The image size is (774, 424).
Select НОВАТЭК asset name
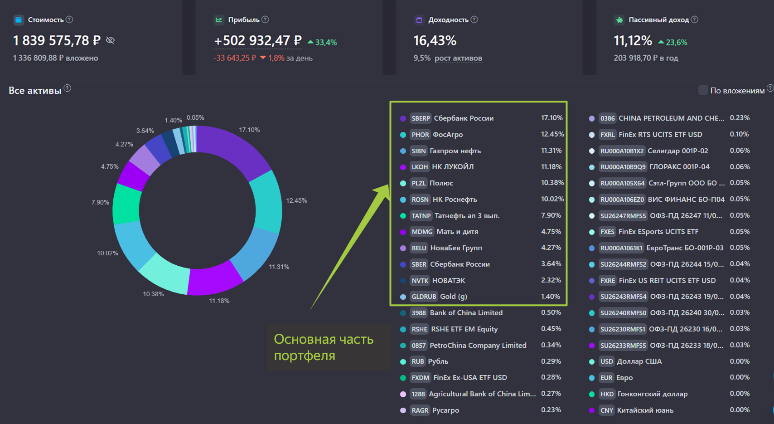(x=449, y=281)
